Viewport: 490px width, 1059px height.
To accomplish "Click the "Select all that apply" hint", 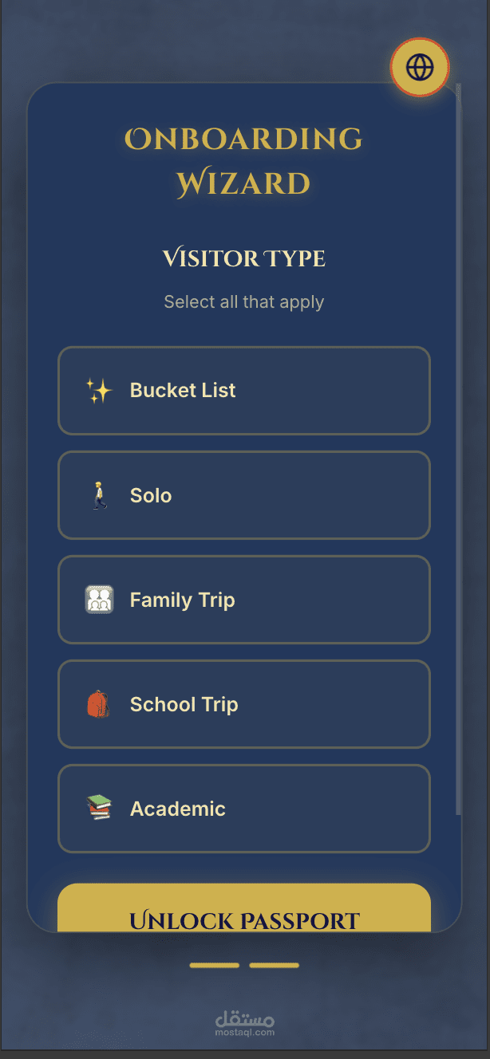I will 243,302.
